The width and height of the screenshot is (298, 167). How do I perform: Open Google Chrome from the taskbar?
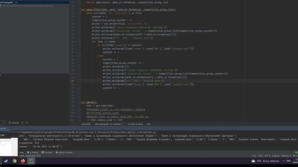pos(14,161)
